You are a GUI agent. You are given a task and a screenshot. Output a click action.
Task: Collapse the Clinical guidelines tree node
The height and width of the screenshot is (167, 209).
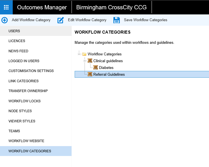(x=85, y=61)
